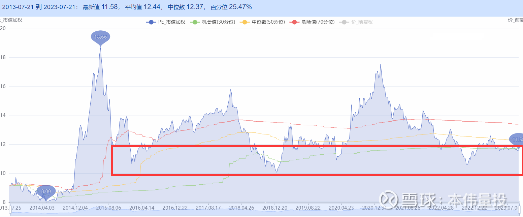Click the blue PE_市值加权 legend marker
Image resolution: width=523 pixels, height=217 pixels.
click(151, 22)
